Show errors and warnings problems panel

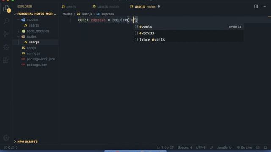(x=11, y=147)
